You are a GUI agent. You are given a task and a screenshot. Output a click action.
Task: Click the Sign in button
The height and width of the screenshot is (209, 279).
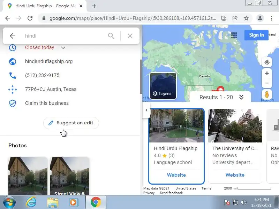coord(256,35)
